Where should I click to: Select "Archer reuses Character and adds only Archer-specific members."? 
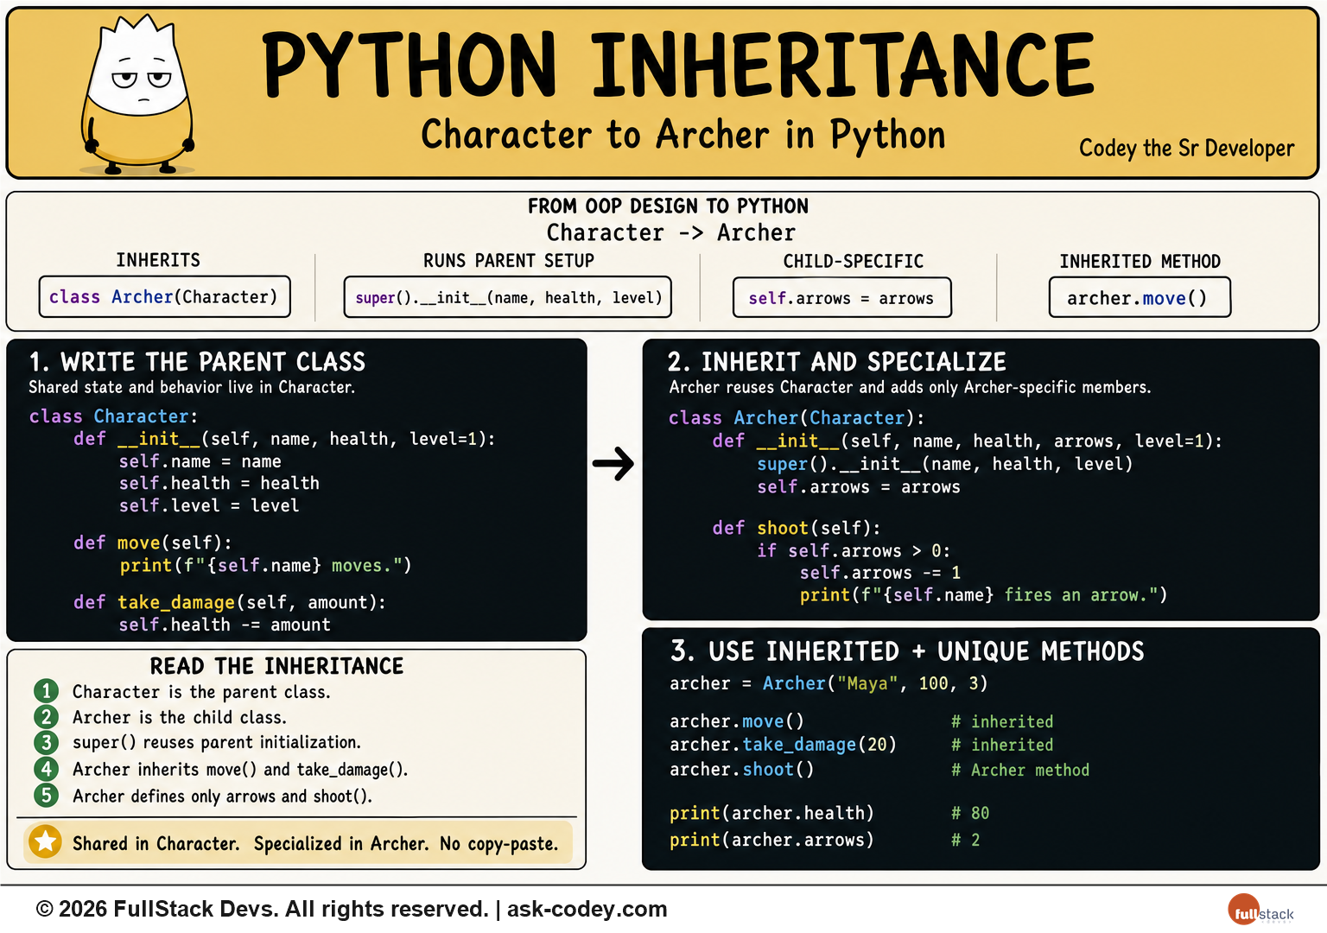point(910,387)
